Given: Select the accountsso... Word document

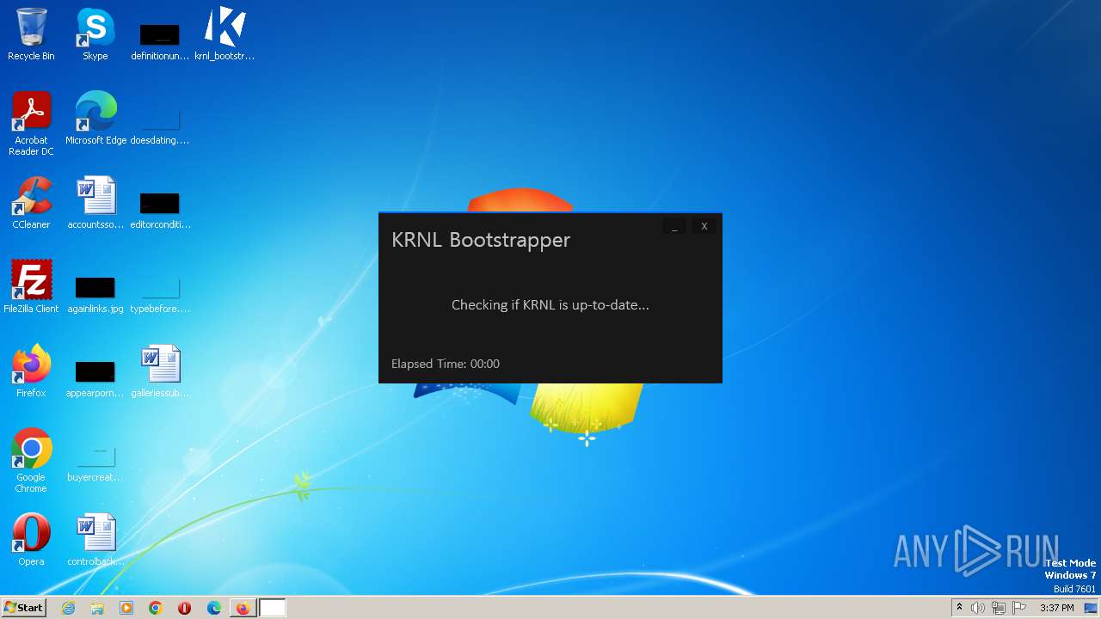Looking at the screenshot, I should point(95,203).
